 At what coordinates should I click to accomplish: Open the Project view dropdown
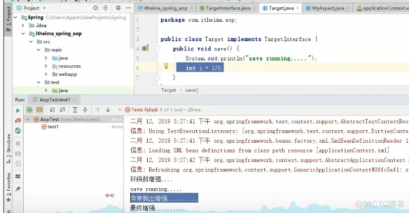pyautogui.click(x=44, y=8)
